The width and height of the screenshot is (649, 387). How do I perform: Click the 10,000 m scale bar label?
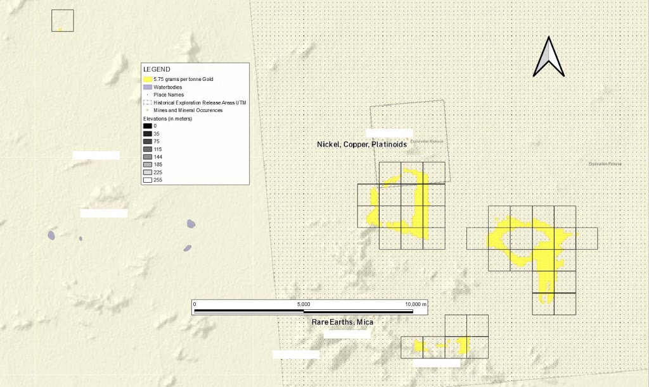tap(416, 304)
